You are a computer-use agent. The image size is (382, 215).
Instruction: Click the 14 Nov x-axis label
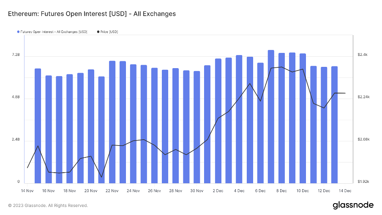[x=27, y=191]
